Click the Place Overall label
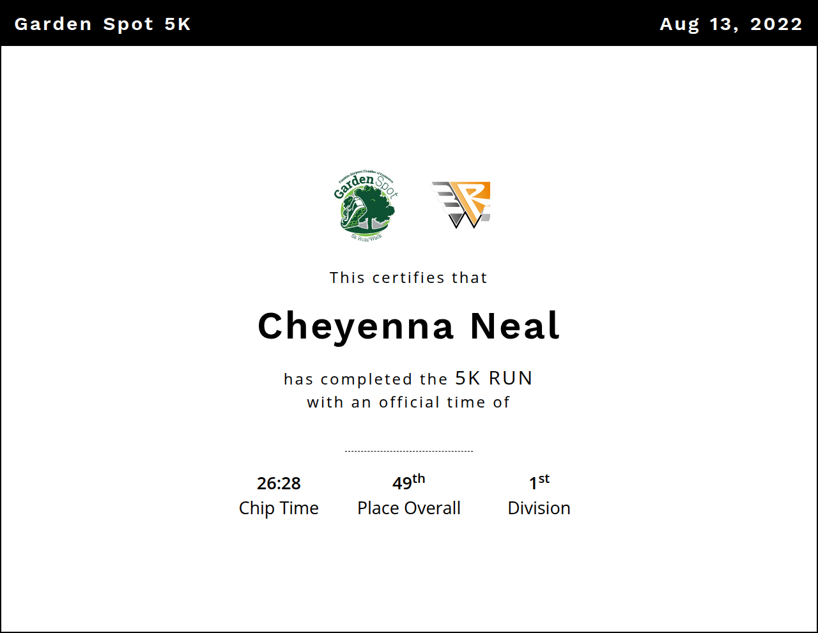The height and width of the screenshot is (633, 818). (x=408, y=508)
